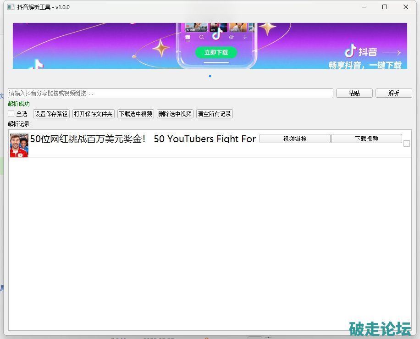Click 下载选中视频 to download selected videos

coord(136,114)
